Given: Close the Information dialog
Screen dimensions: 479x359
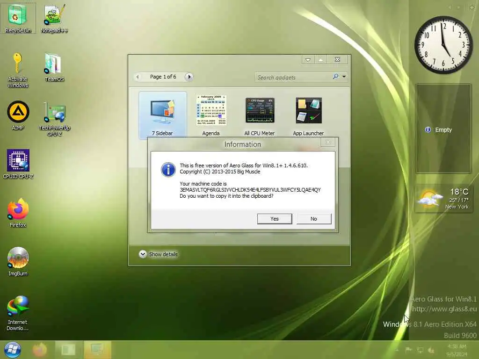Looking at the screenshot, I should coord(328,142).
